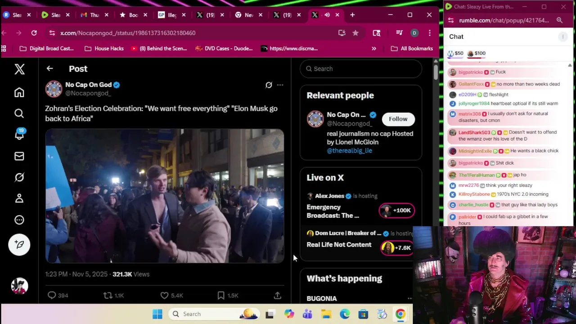Open File Explorer in taskbar

tap(326, 314)
